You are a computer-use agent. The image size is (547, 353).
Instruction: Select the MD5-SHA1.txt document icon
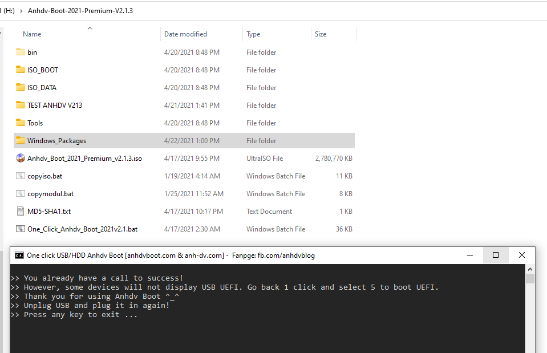pos(20,212)
